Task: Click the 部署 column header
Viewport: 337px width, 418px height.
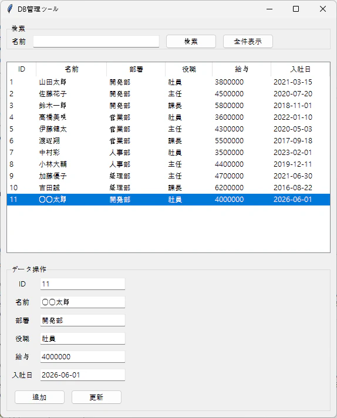Action: [136, 69]
